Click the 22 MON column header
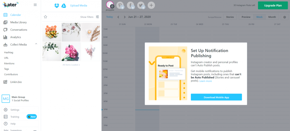 click(148, 24)
